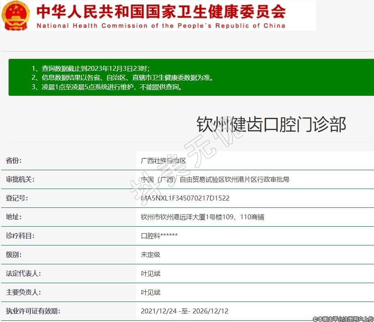The height and width of the screenshot is (322, 374).
Task: Select the province value 广西壮族自治区
Action: pos(163,161)
